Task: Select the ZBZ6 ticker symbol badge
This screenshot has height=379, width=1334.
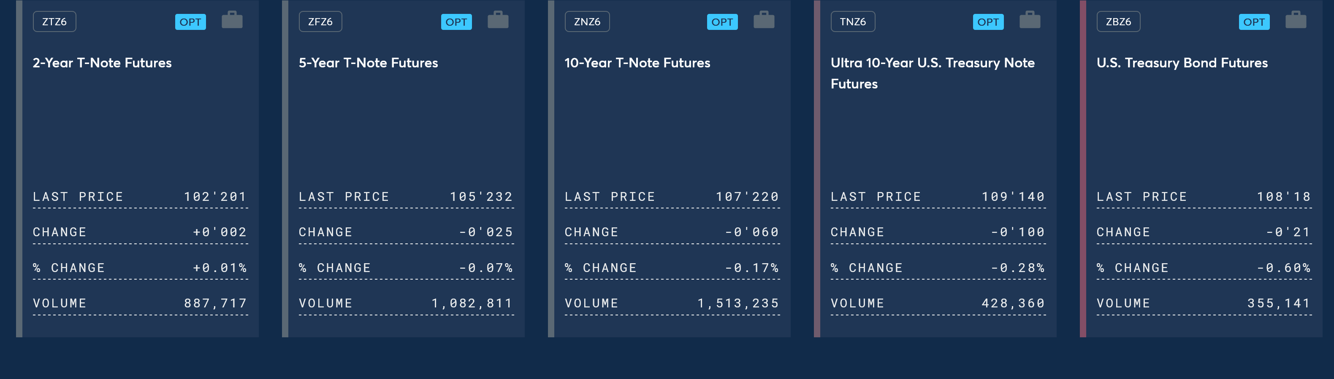Action: (x=1119, y=21)
